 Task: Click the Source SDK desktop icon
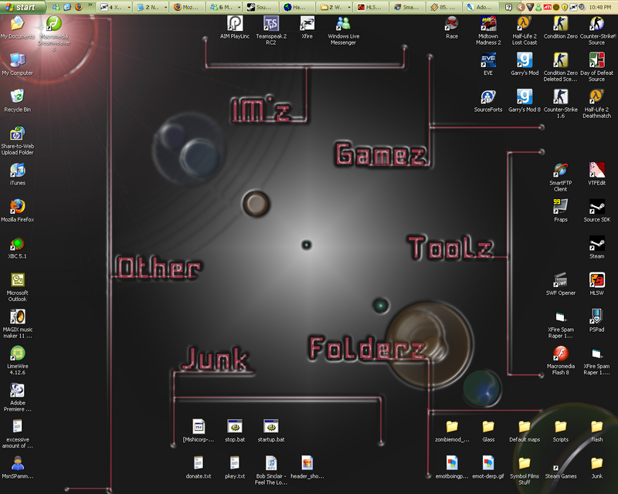pos(596,207)
